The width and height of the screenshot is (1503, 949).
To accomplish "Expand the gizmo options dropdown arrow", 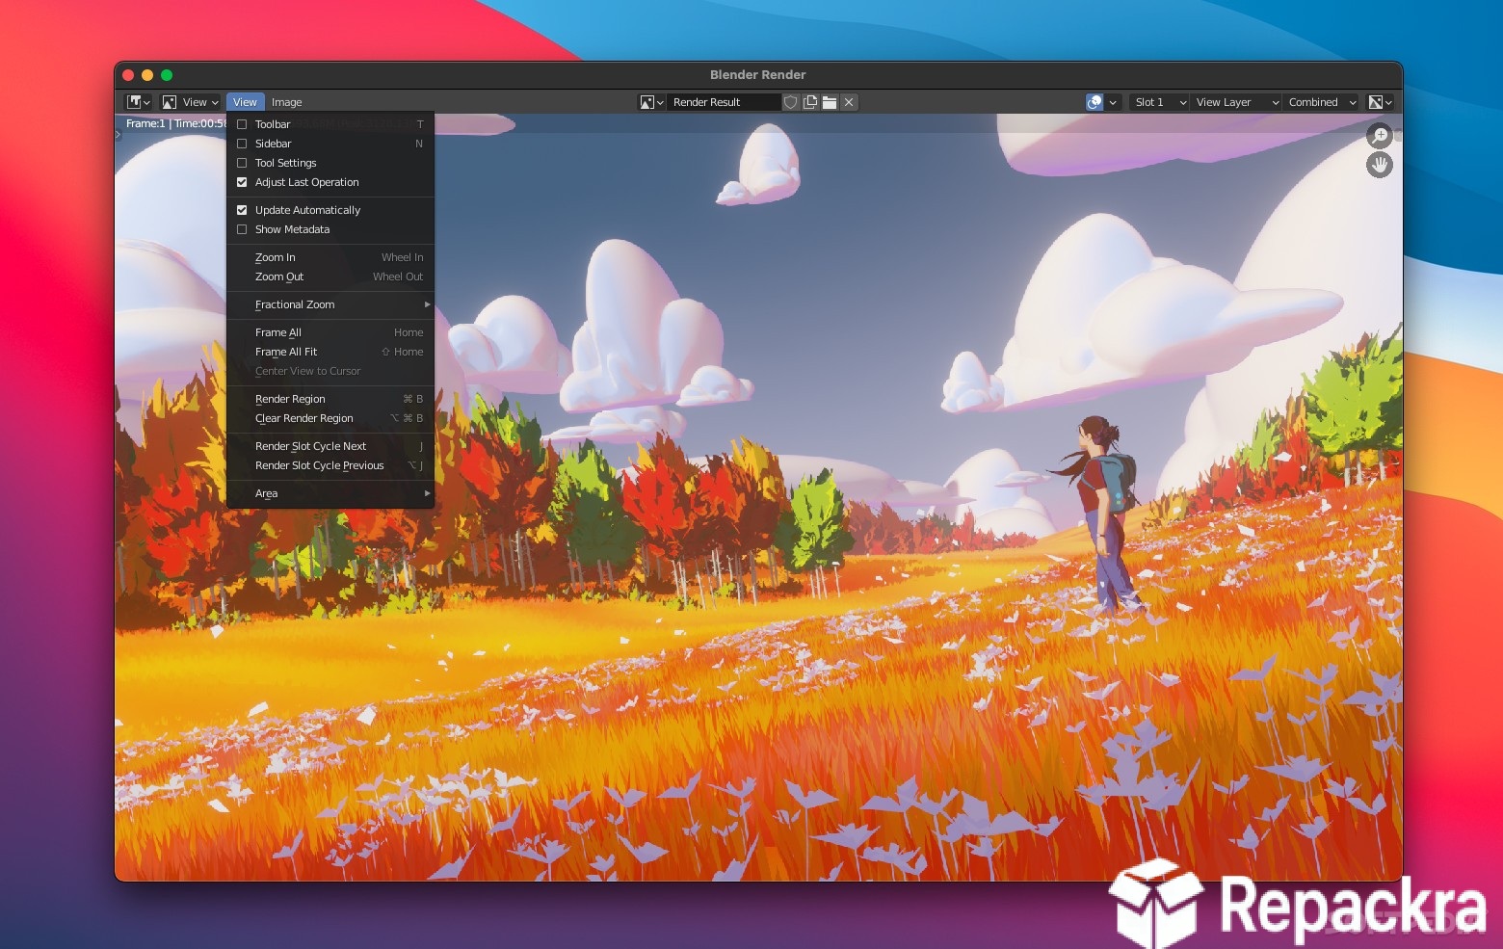I will 1113,102.
